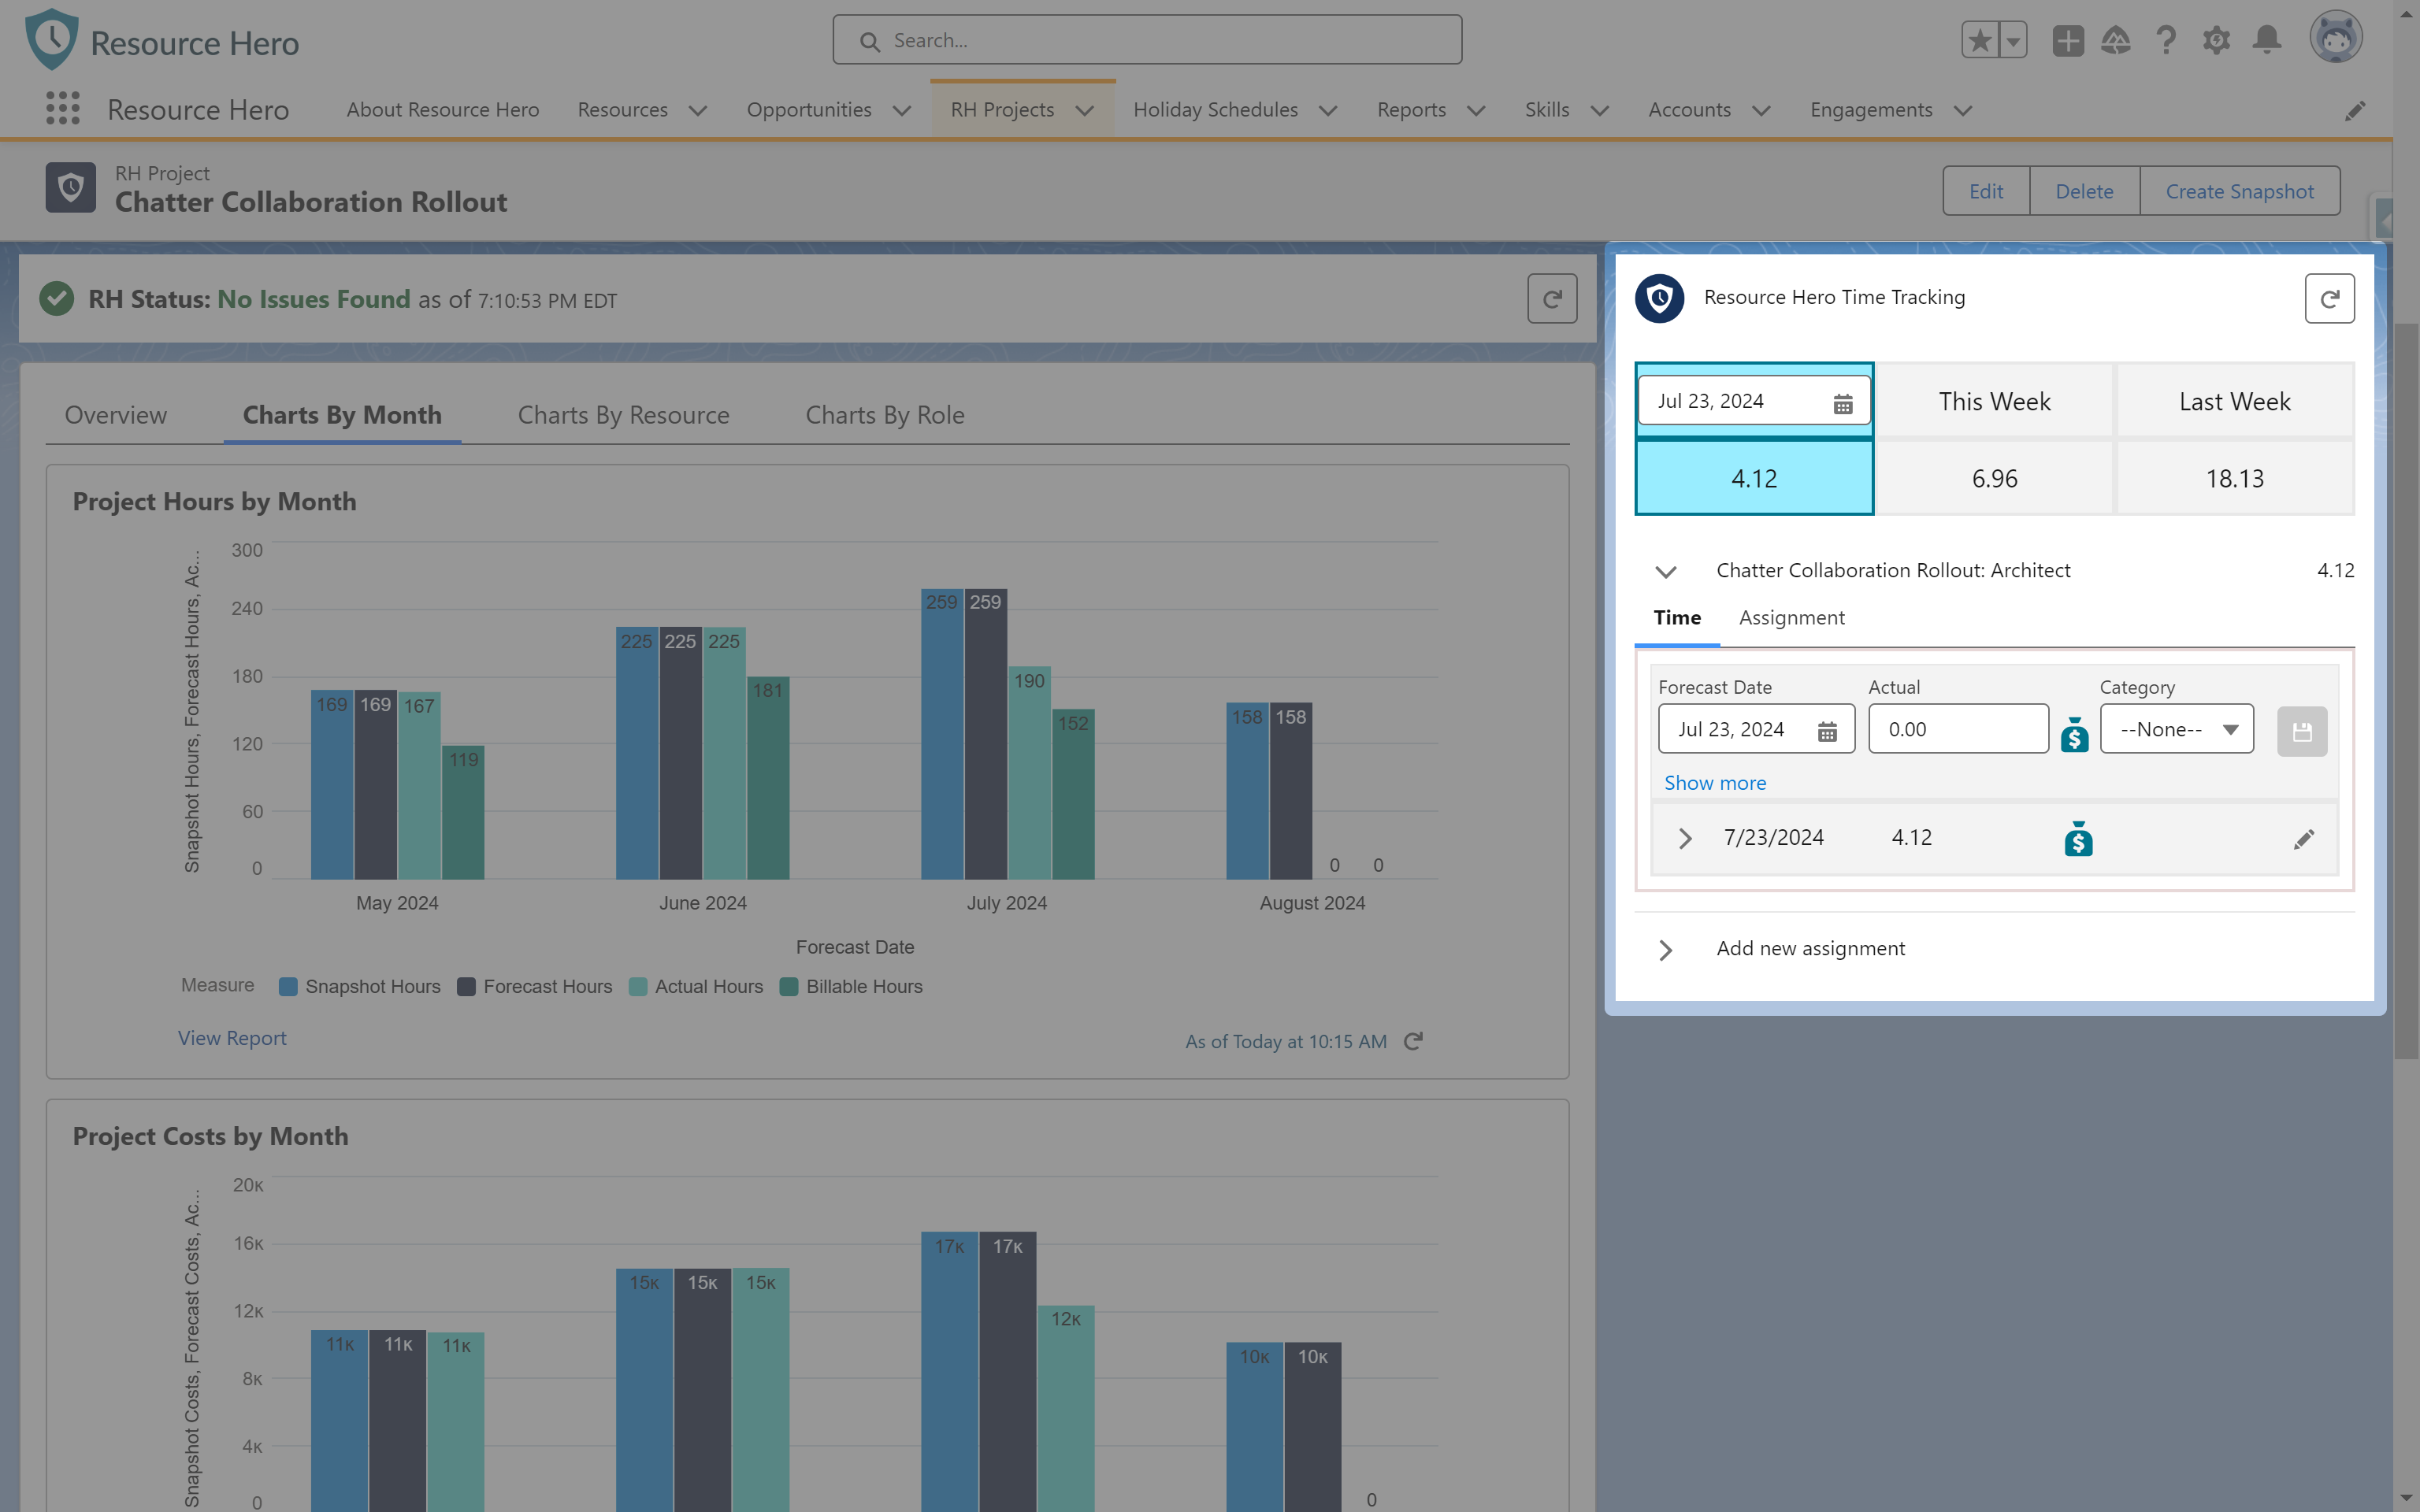
Task: Expand Add new assignment
Action: [1666, 949]
